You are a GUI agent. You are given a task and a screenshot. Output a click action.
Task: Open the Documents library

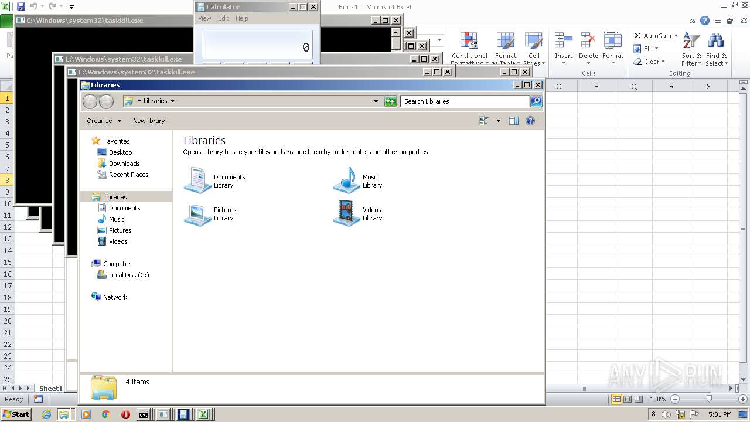[214, 181]
